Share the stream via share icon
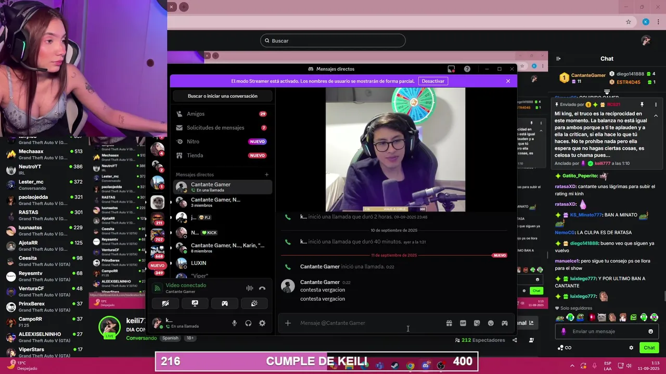The height and width of the screenshot is (374, 666). point(515,340)
